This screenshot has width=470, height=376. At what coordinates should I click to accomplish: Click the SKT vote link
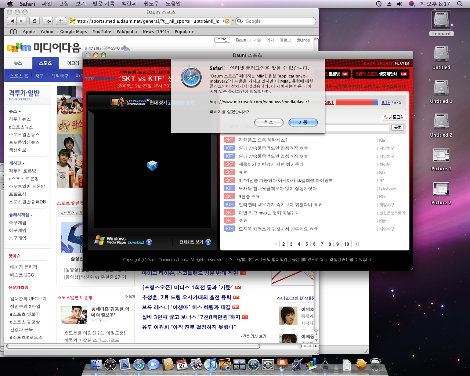329,102
